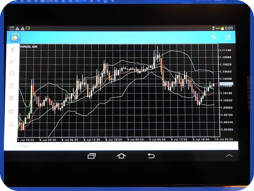254x191 pixels.
Task: Tap the MetaTrader logo in the action bar
Action: [15, 37]
